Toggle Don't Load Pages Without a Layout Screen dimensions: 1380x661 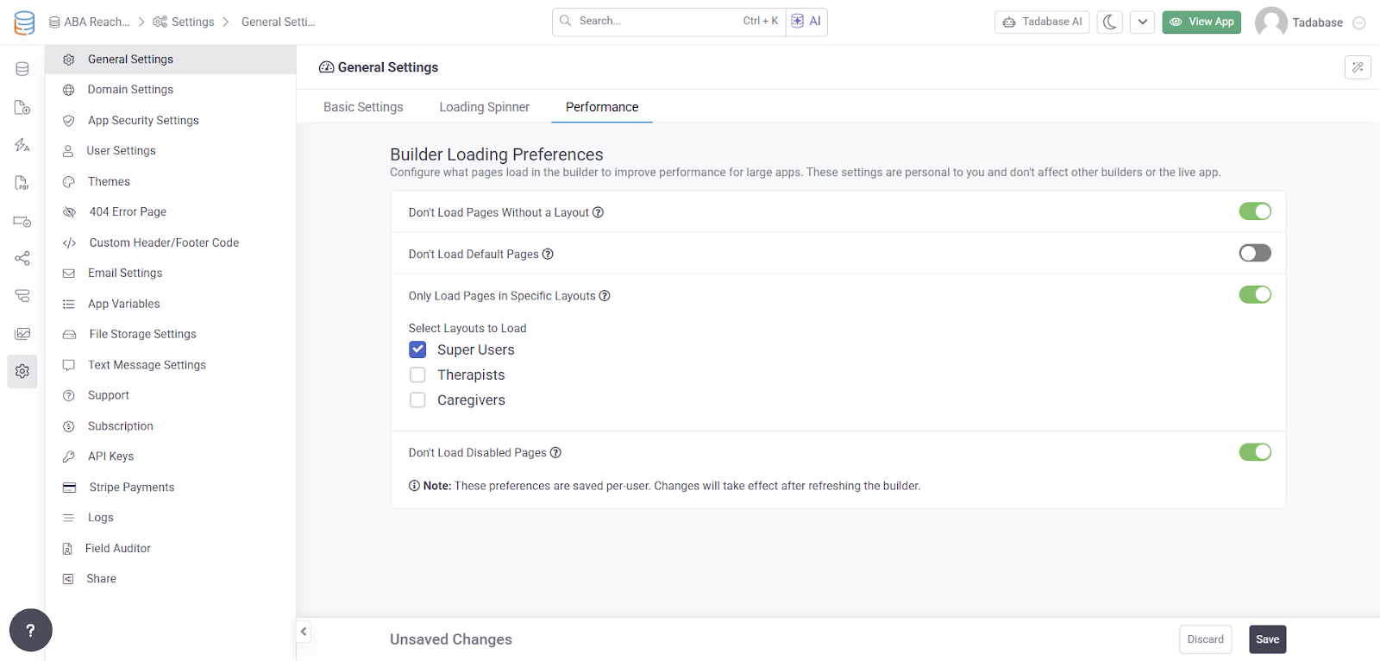tap(1255, 211)
